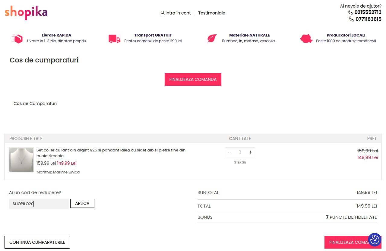The height and width of the screenshot is (251, 386).
Task: Click the SUBTOTAL amount 149,99 LEI
Action: pos(367,192)
